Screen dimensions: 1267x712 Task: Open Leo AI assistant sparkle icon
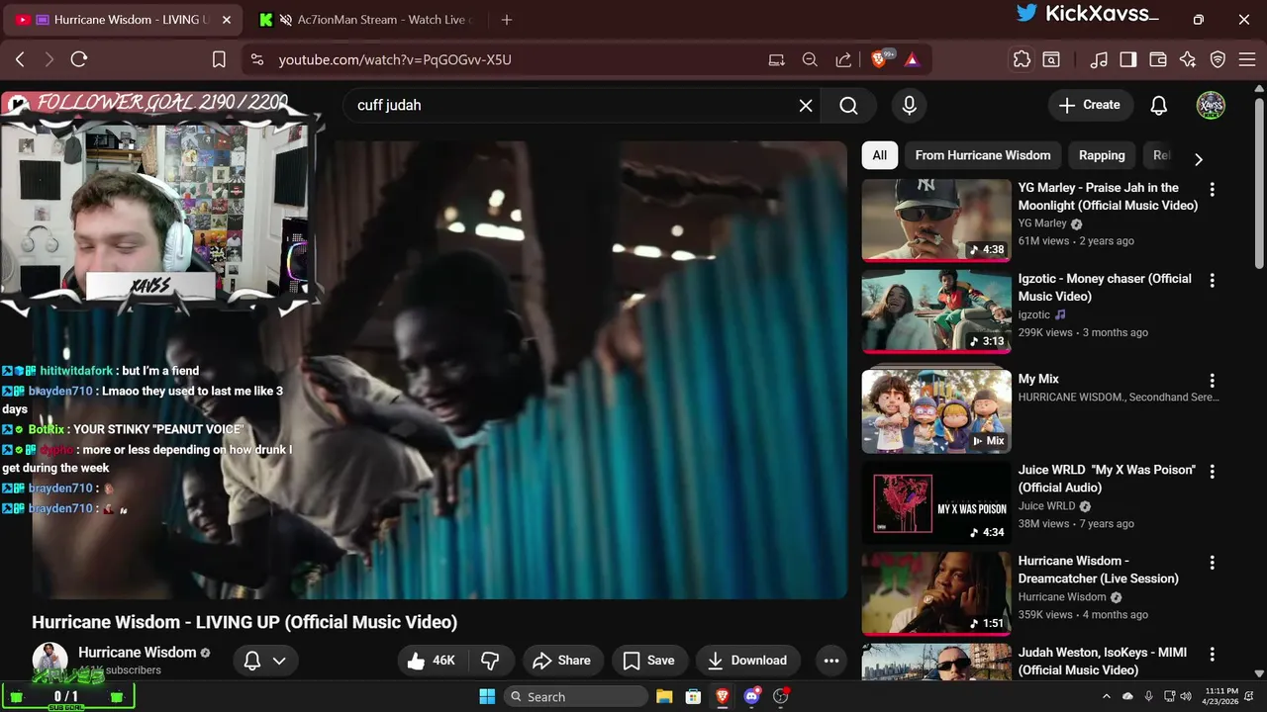(1188, 59)
